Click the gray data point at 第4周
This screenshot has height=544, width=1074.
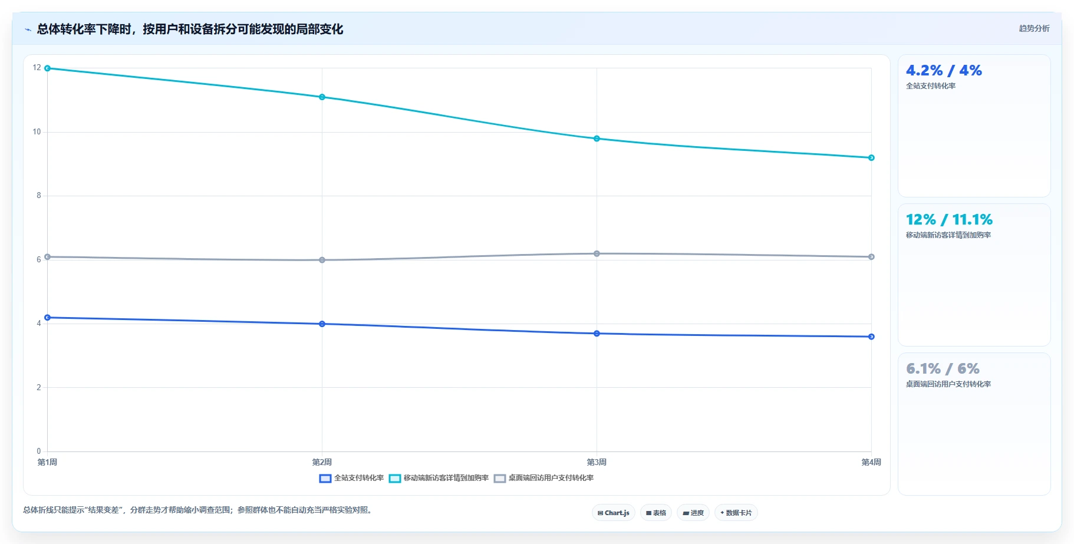871,257
